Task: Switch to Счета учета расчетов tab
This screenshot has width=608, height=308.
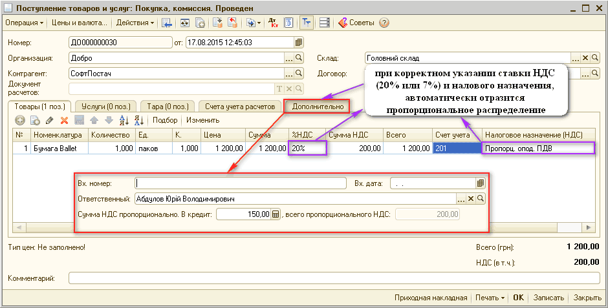Action: (x=240, y=107)
